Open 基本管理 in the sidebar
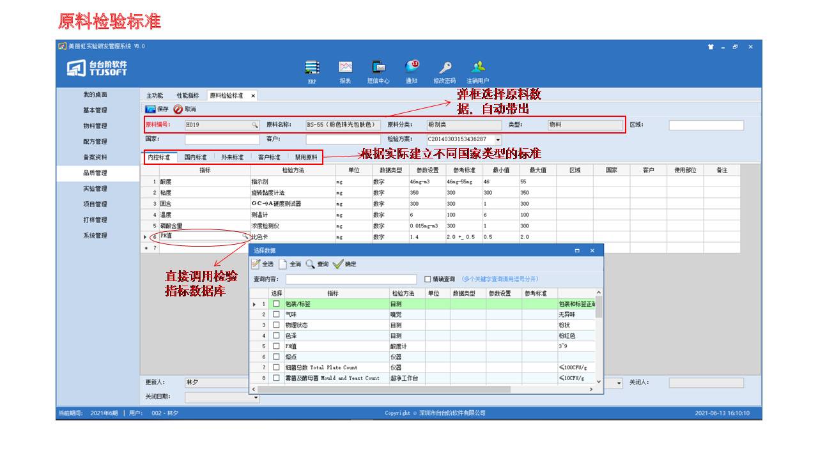818x460 pixels. 95,111
